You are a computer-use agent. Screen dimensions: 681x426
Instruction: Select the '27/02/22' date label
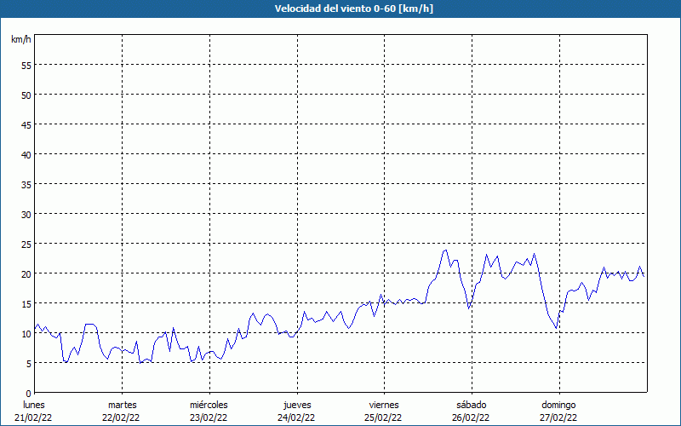(x=558, y=417)
